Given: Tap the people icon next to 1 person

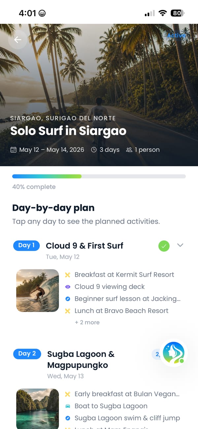Looking at the screenshot, I should coord(129,150).
